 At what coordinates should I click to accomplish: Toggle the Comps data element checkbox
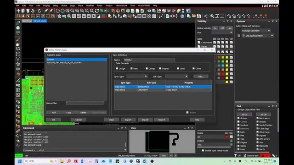coord(147,68)
